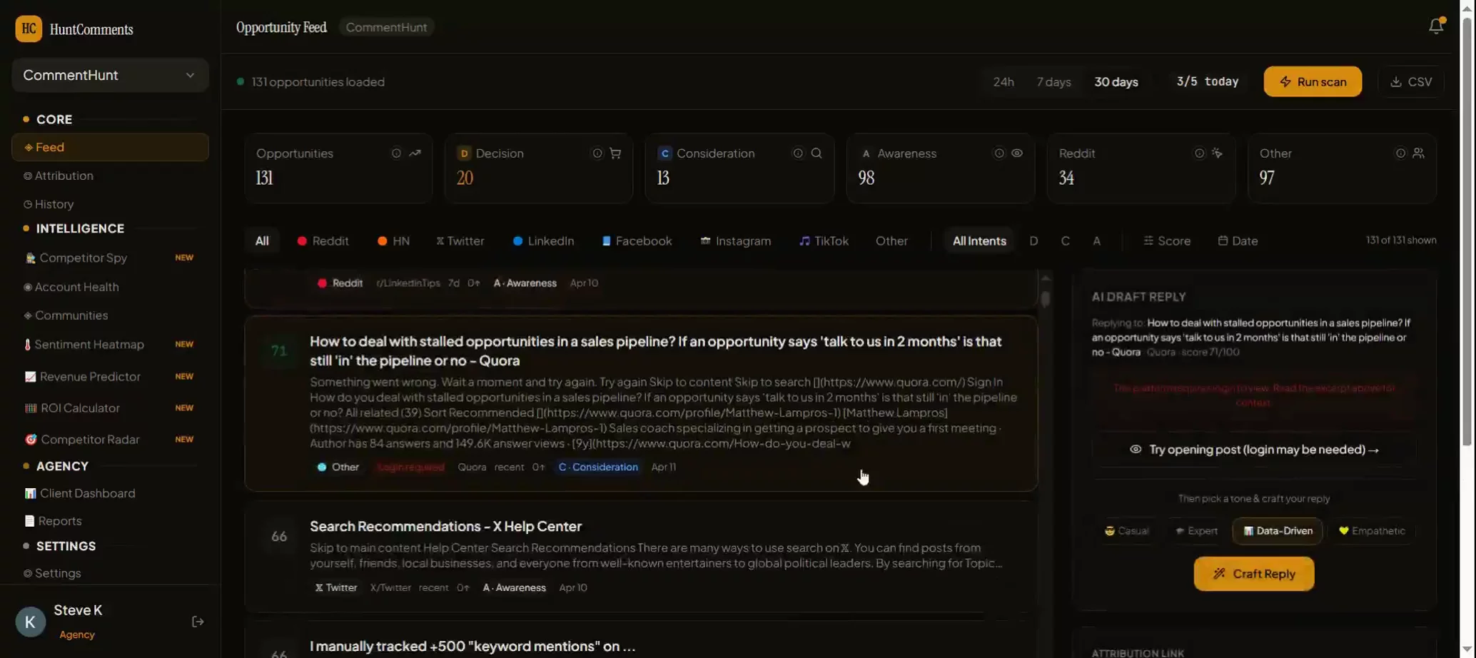Screen dimensions: 1476x658
Task: Sort the feed by Score
Action: coord(1167,241)
